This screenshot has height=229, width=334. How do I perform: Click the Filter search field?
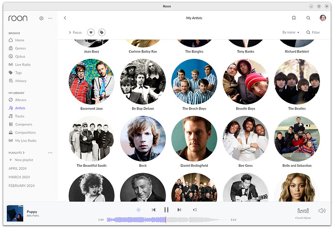coord(313,32)
